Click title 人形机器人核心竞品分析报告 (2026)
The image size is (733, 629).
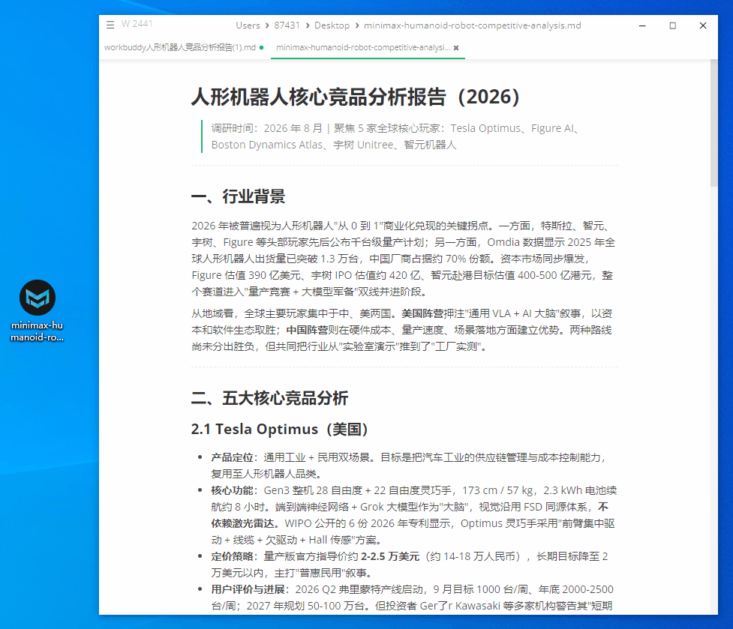[356, 97]
